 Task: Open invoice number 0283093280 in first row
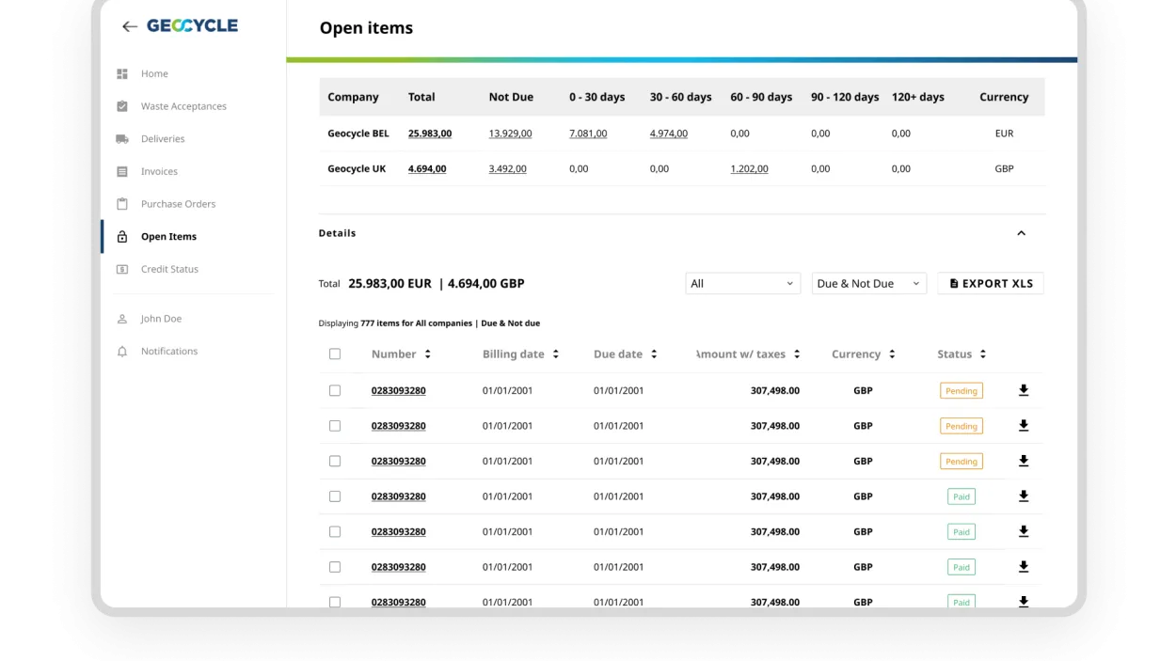pos(398,390)
